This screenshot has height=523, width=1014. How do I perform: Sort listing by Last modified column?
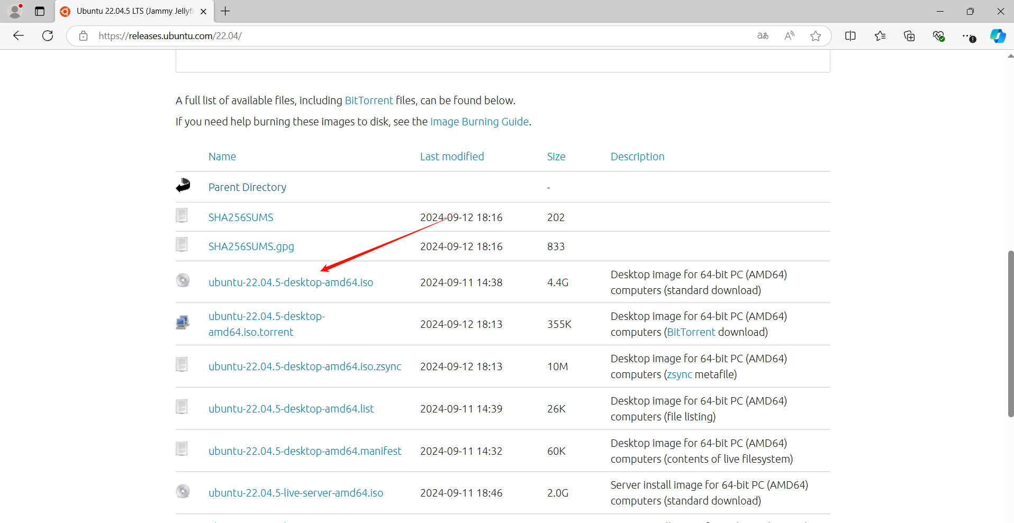[451, 157]
